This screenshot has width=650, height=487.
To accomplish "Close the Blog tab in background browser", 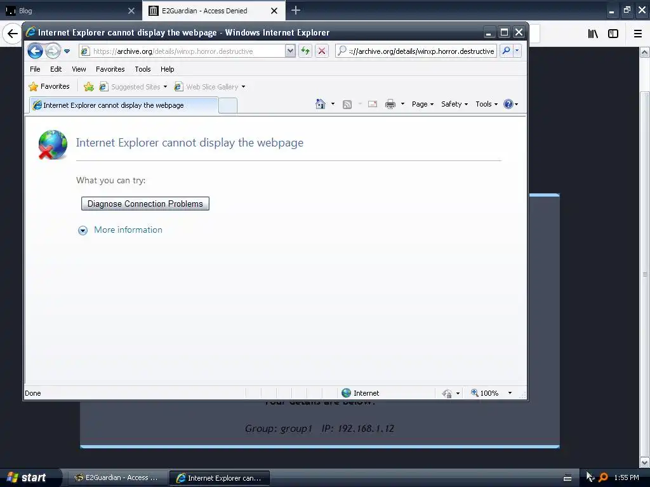I will pyautogui.click(x=131, y=11).
